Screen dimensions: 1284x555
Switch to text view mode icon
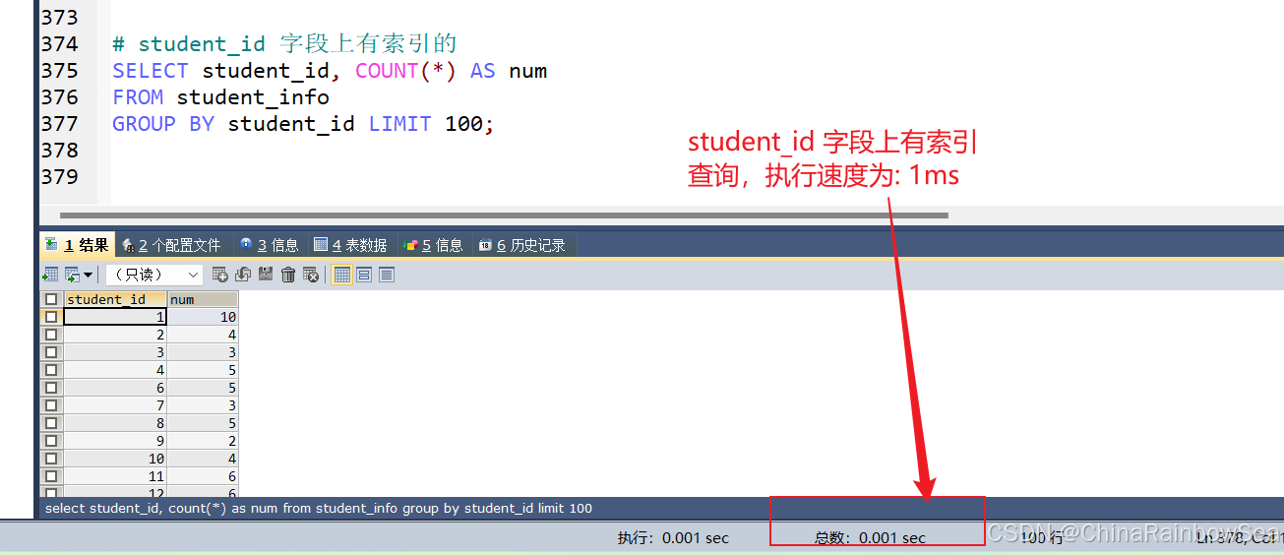click(x=387, y=275)
